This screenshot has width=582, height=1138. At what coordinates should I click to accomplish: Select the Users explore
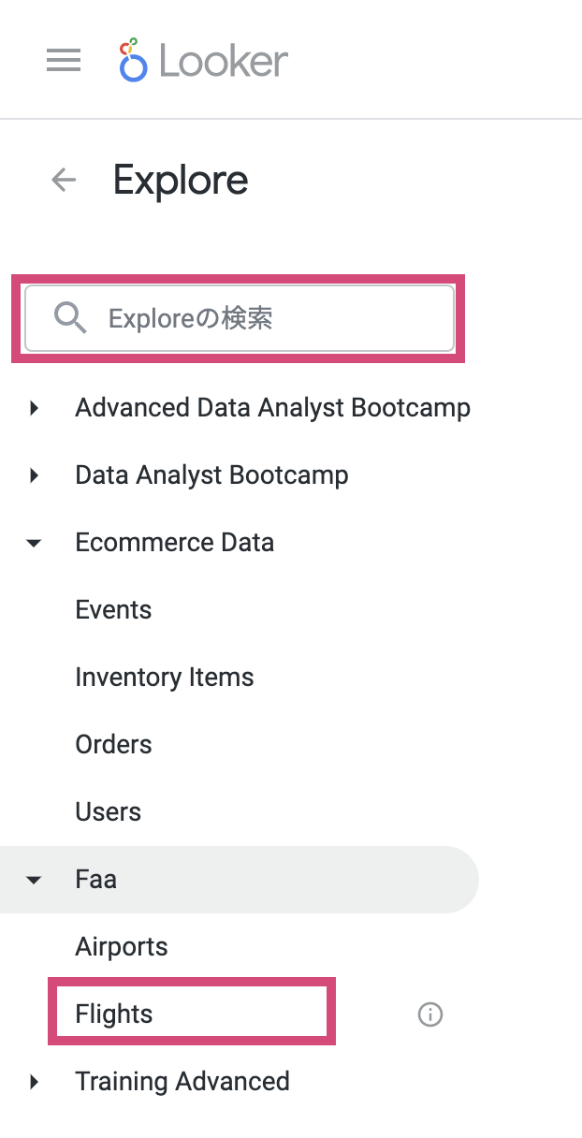click(108, 811)
